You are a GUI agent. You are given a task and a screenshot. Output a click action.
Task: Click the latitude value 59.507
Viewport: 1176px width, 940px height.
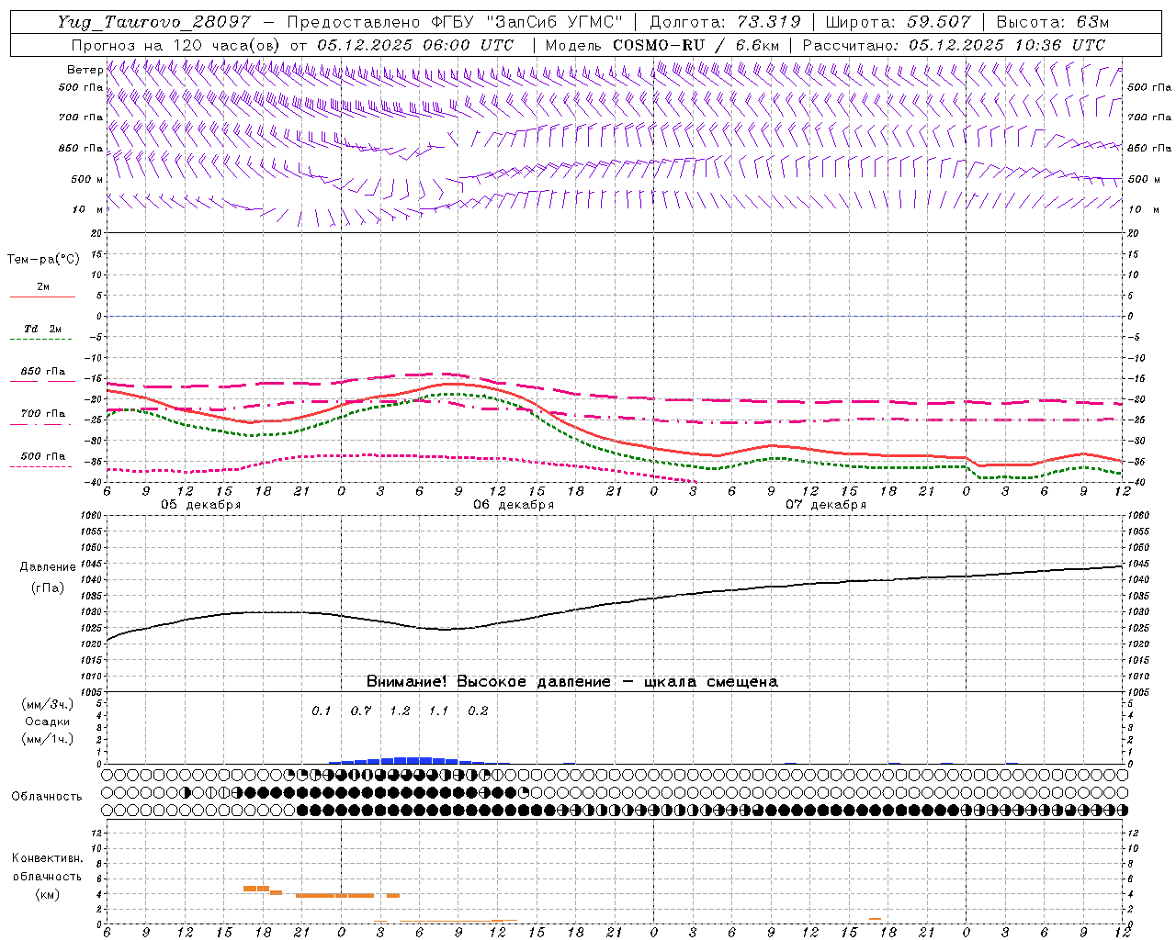(938, 22)
